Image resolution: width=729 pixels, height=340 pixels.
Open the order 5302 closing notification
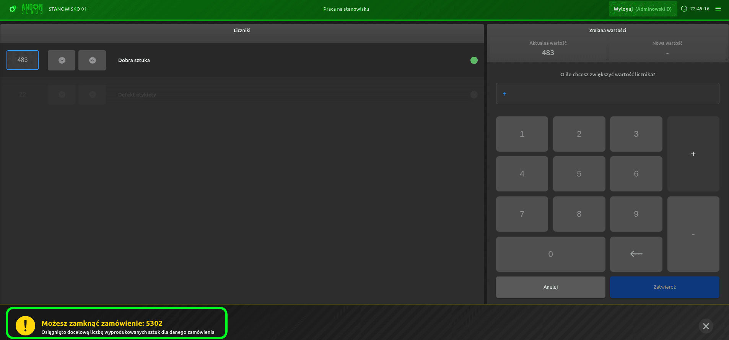point(117,324)
